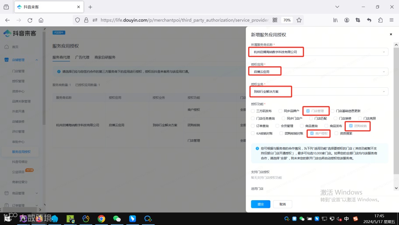Switch to the 服务商代理 tab

61,57
